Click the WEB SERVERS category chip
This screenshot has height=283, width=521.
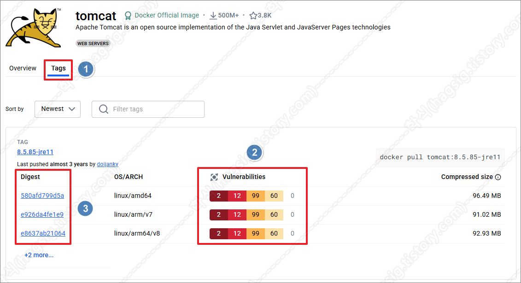point(93,43)
